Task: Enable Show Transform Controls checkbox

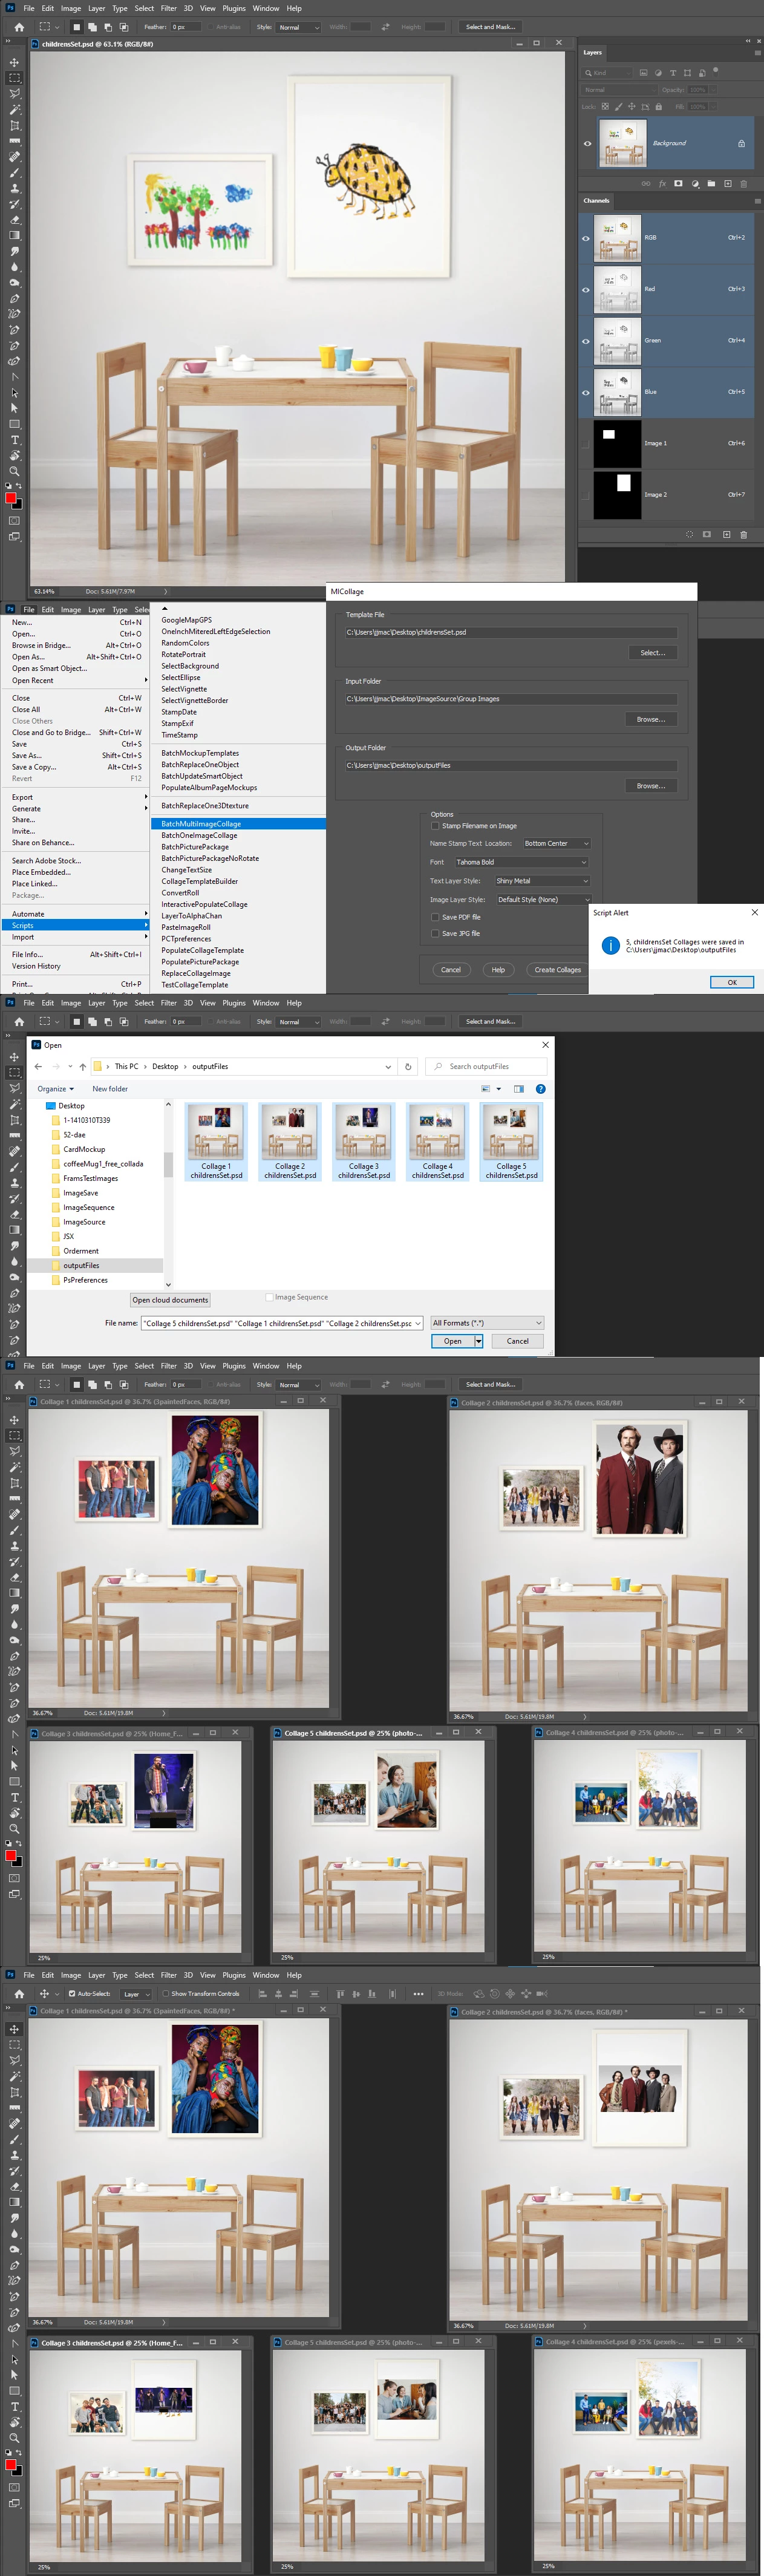Action: (166, 1994)
